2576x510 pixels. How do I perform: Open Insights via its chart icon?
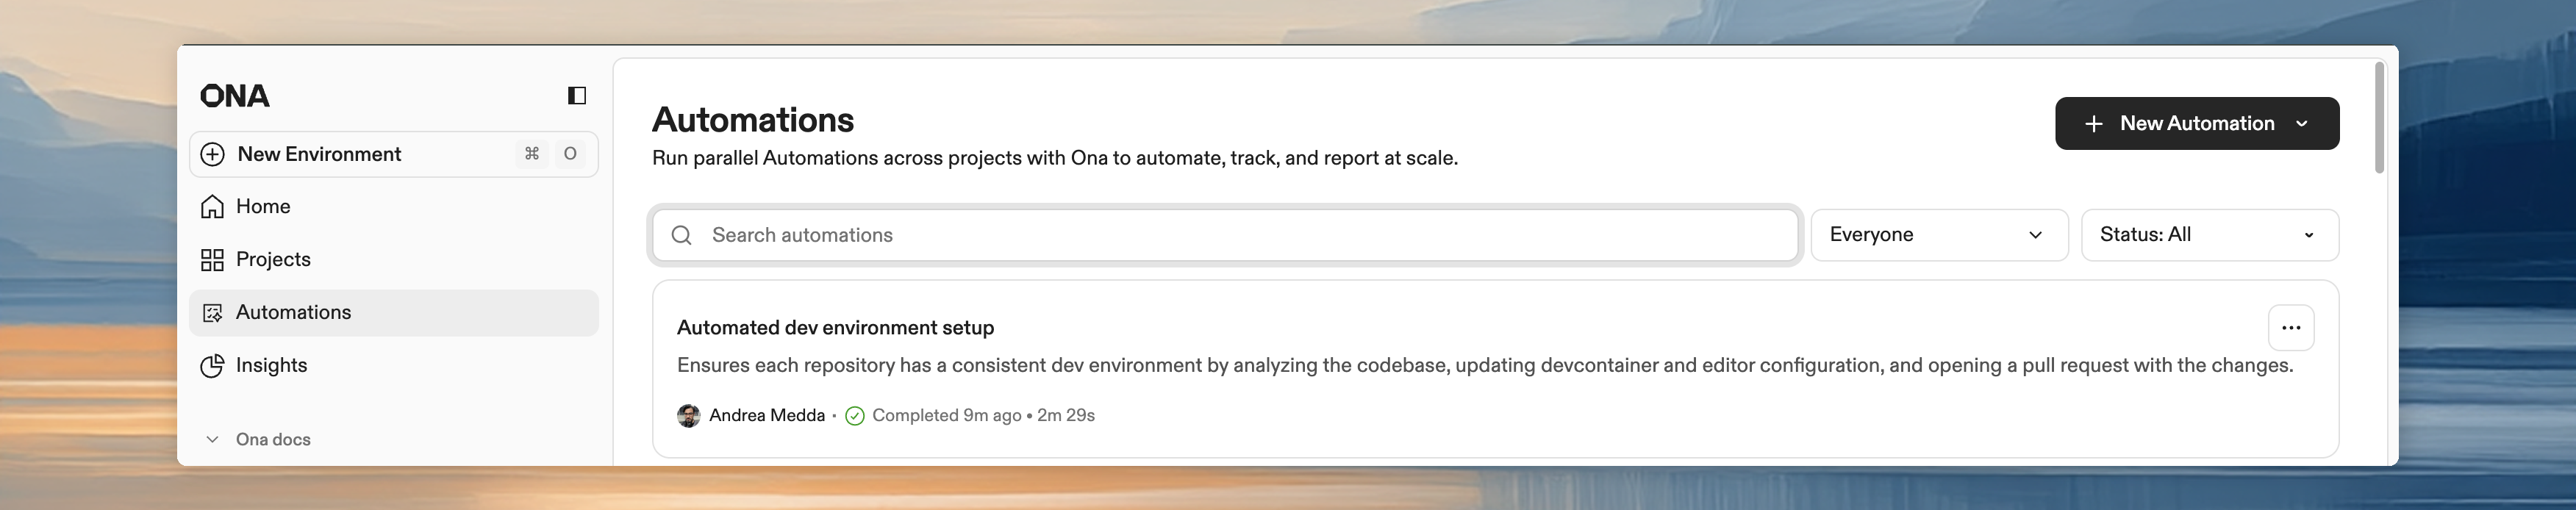212,365
